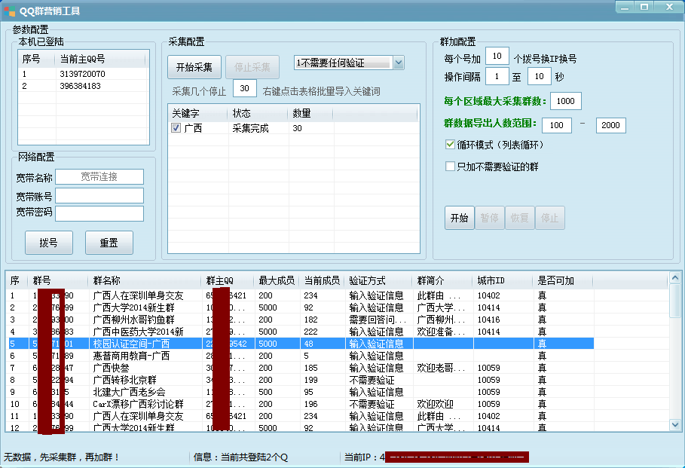Select logged-in QQ account 3139720070
Screen dimensions: 685x468
(83, 74)
